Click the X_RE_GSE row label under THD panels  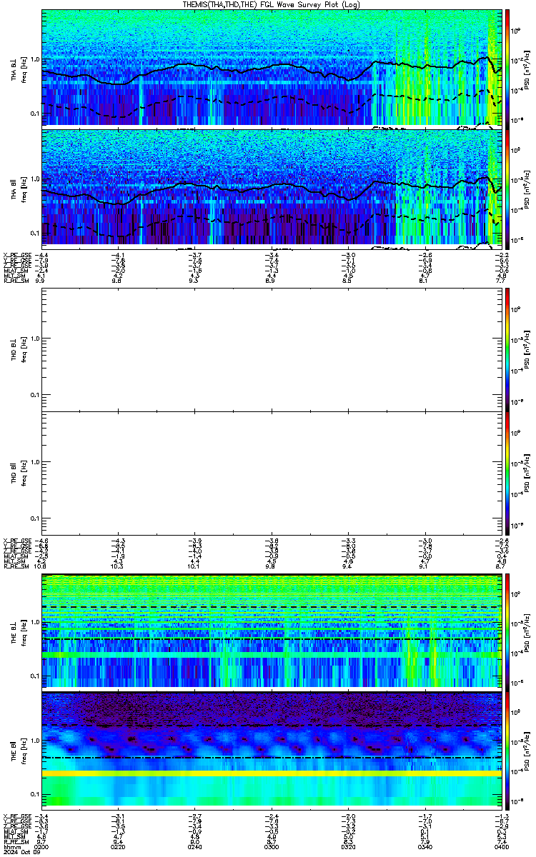pyautogui.click(x=17, y=541)
